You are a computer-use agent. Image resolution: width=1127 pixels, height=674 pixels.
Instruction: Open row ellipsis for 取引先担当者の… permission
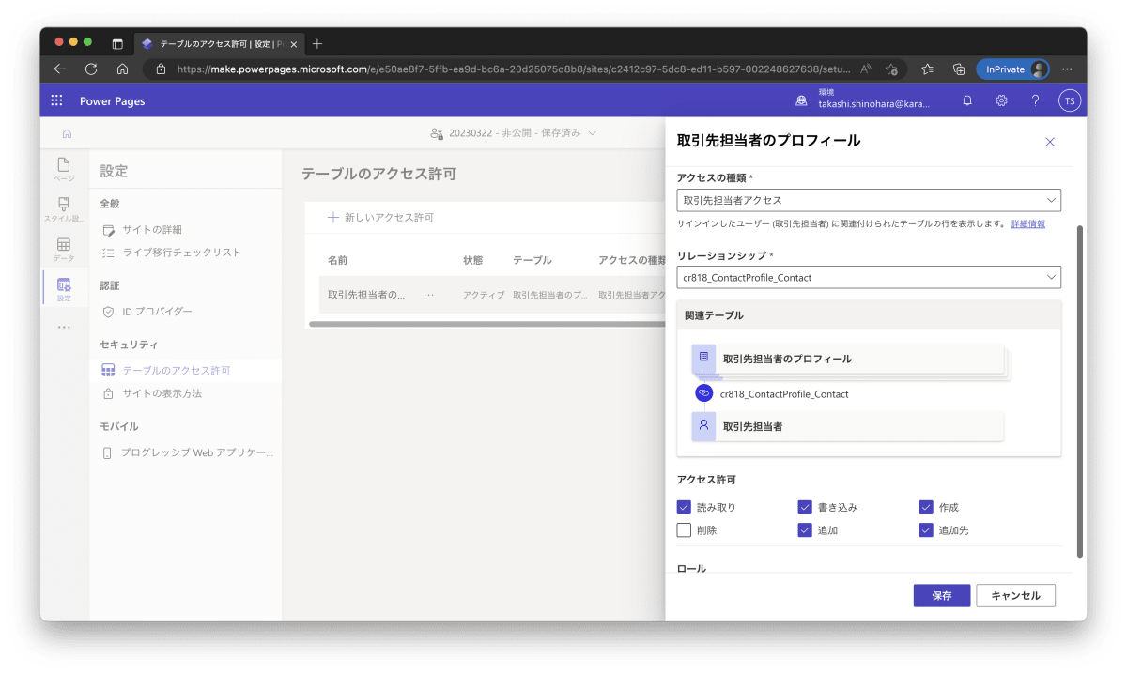point(428,295)
